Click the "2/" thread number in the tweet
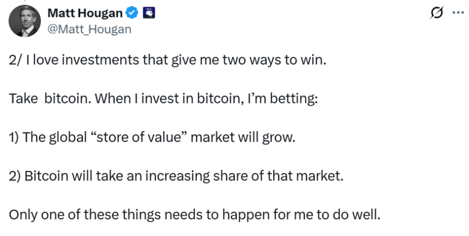The width and height of the screenshot is (469, 236). (15, 60)
